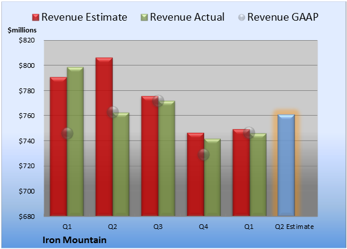Click the '$820' axis value
347x249 pixels.
[27, 40]
